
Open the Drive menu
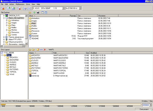coord(28,4)
